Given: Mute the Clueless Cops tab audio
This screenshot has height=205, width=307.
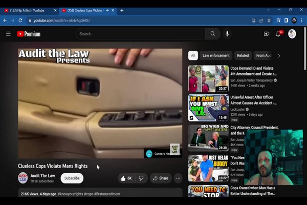Looking at the screenshot, I should pos(107,10).
